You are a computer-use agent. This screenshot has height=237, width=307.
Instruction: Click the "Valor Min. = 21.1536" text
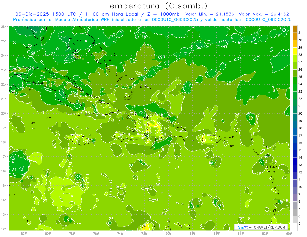click(210, 14)
